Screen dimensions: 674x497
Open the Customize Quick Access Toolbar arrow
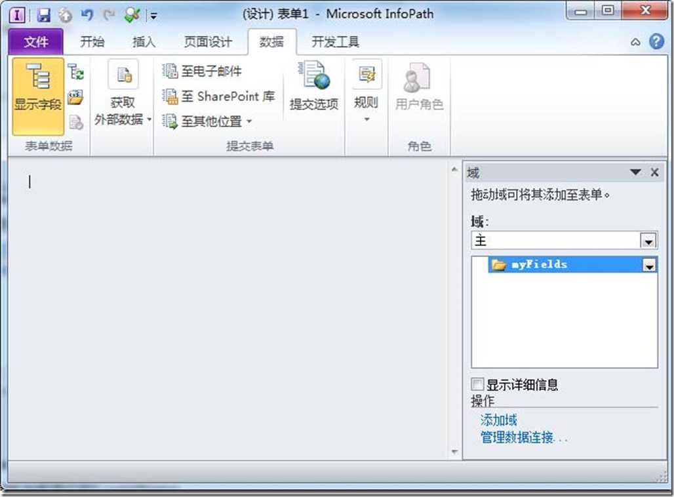click(x=153, y=16)
